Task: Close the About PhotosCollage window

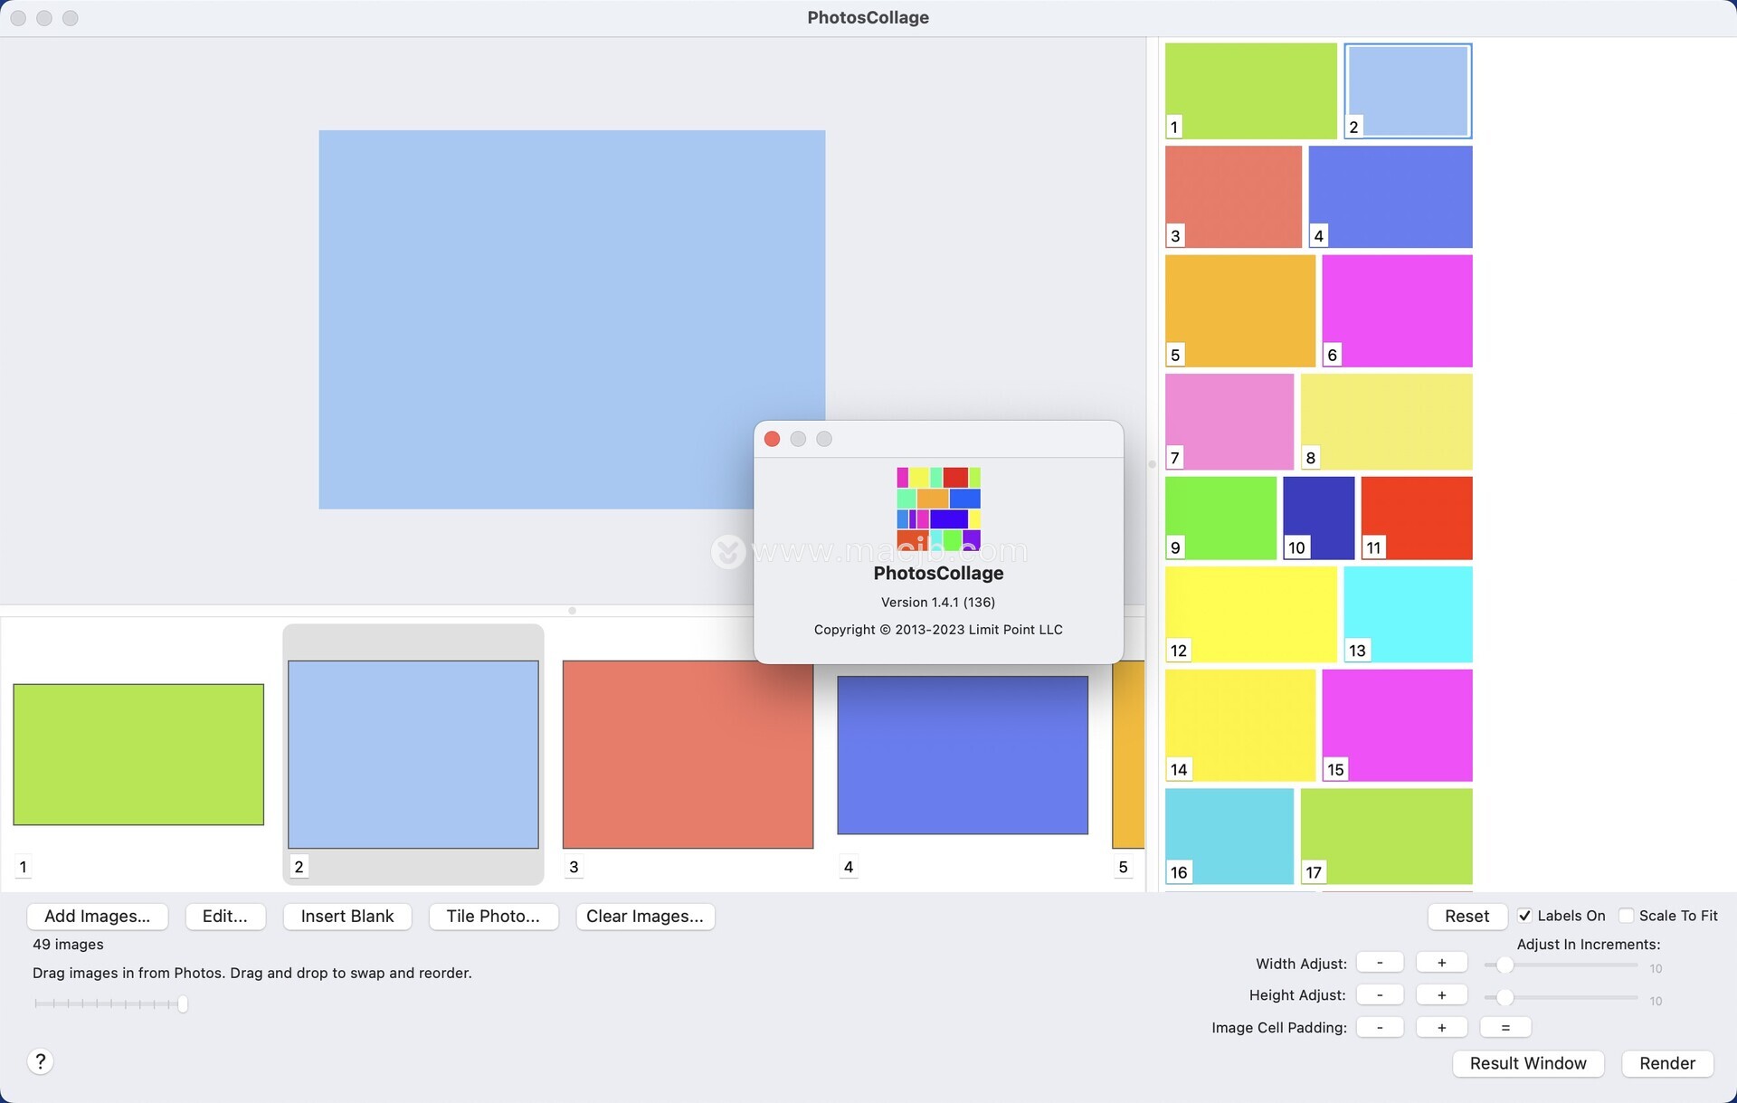Action: (x=772, y=439)
